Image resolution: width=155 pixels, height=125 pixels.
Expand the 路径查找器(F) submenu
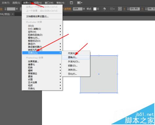[x=42, y=47]
